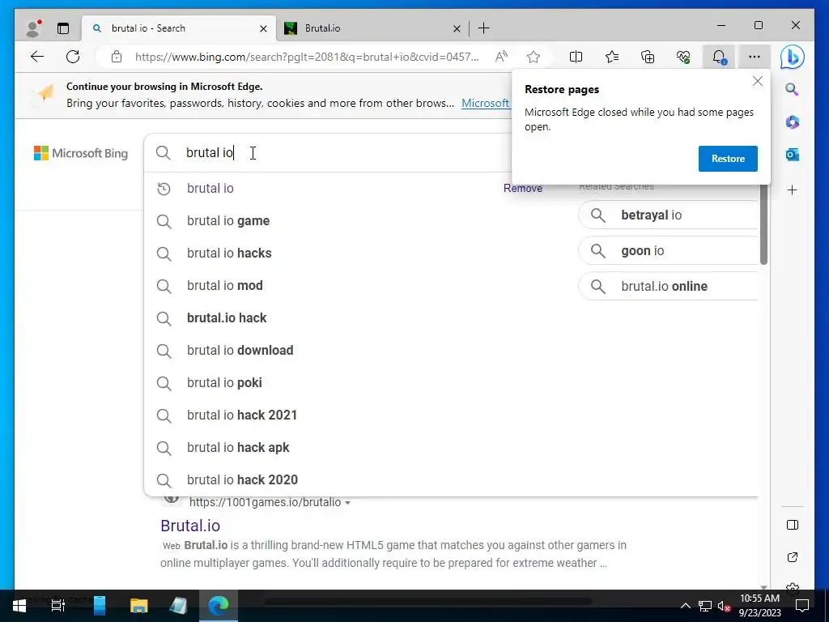
Task: Click the search magnifier in Bing box
Action: pyautogui.click(x=164, y=153)
